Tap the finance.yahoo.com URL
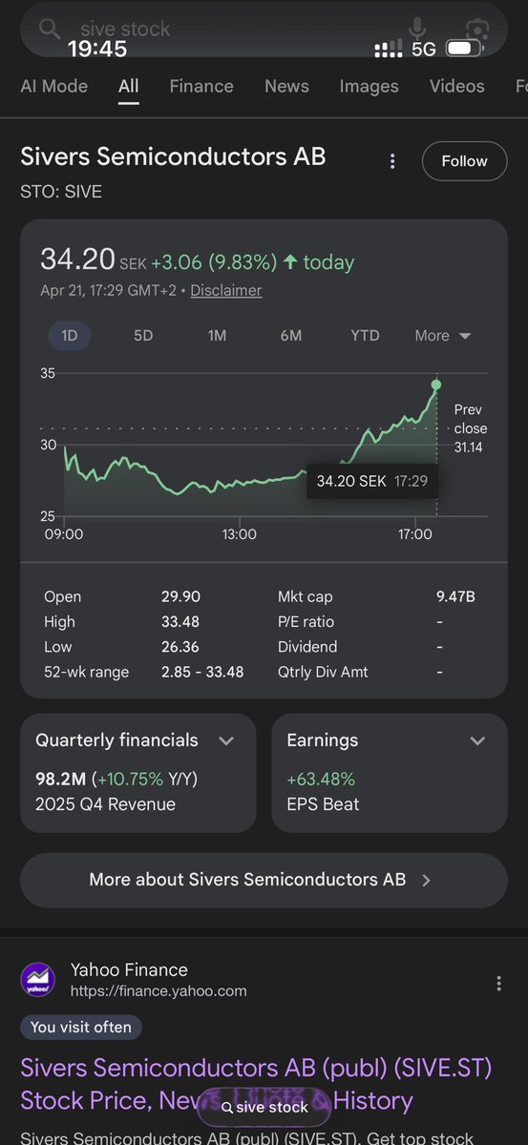 coord(158,991)
